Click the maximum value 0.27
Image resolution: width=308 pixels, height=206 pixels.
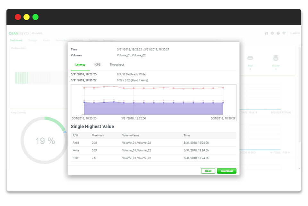94,151
